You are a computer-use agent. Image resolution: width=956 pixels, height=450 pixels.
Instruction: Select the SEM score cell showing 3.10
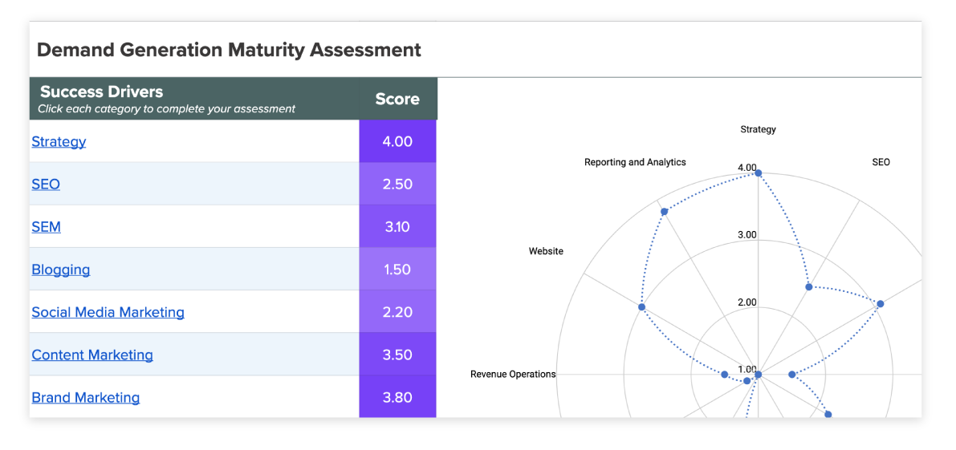tap(397, 227)
